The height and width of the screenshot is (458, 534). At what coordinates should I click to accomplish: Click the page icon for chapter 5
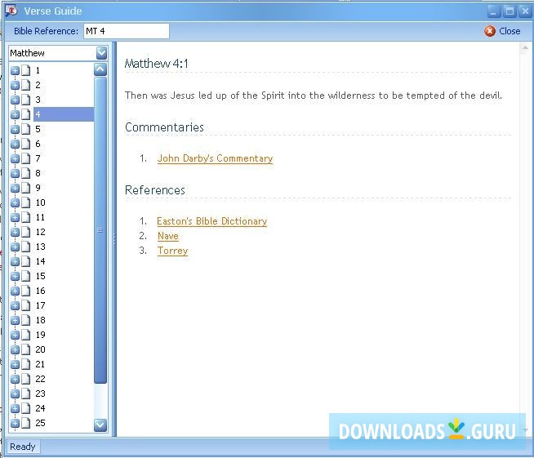26,129
